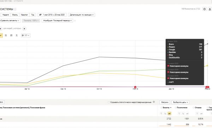The width and height of the screenshot is (212, 128).
Task: Open the Детализация: по месяцам dropdown
Action: 82,15
